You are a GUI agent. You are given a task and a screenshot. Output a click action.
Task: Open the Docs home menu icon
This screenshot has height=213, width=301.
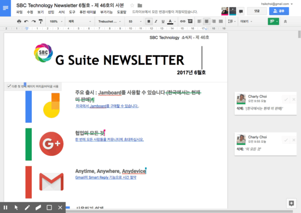point(5,8)
